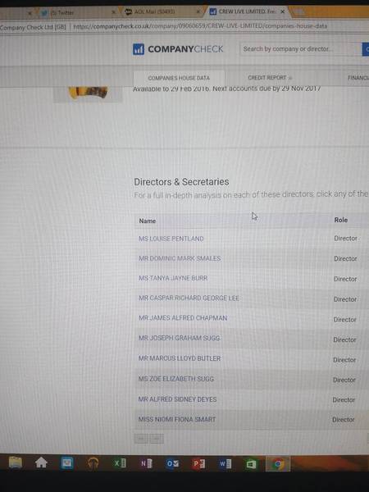Open File Explorer from the taskbar

click(16, 462)
